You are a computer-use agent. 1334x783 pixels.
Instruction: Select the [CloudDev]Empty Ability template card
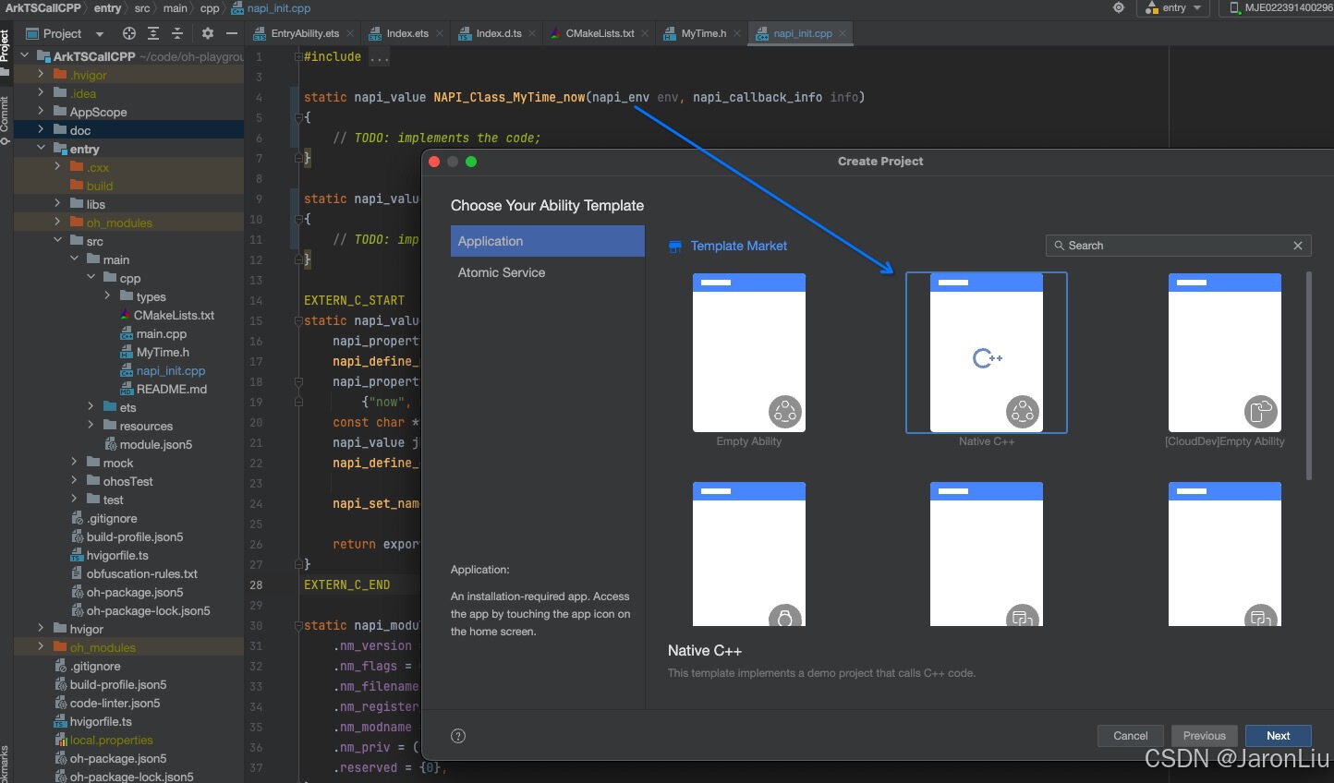[1224, 353]
